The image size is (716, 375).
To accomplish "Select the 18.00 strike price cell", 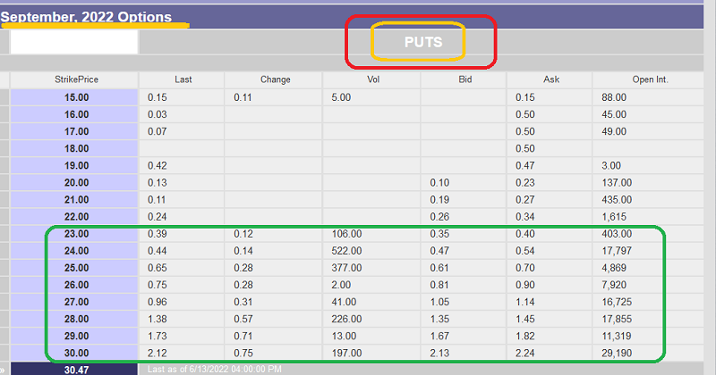I will point(76,147).
